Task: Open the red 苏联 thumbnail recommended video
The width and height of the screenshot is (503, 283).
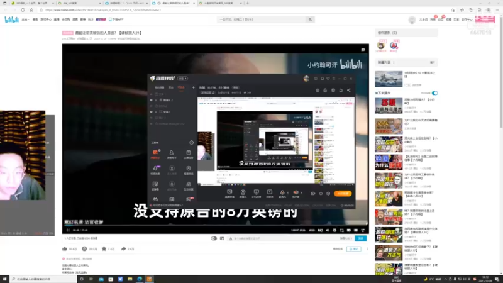Action: click(x=389, y=106)
